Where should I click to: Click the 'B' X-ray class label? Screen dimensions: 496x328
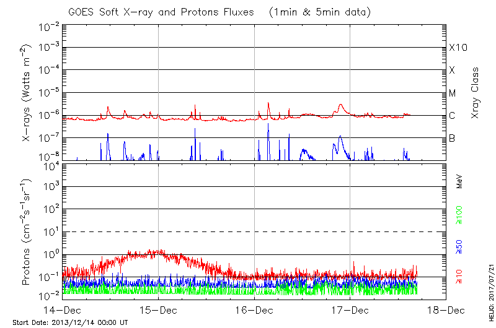tap(452, 138)
